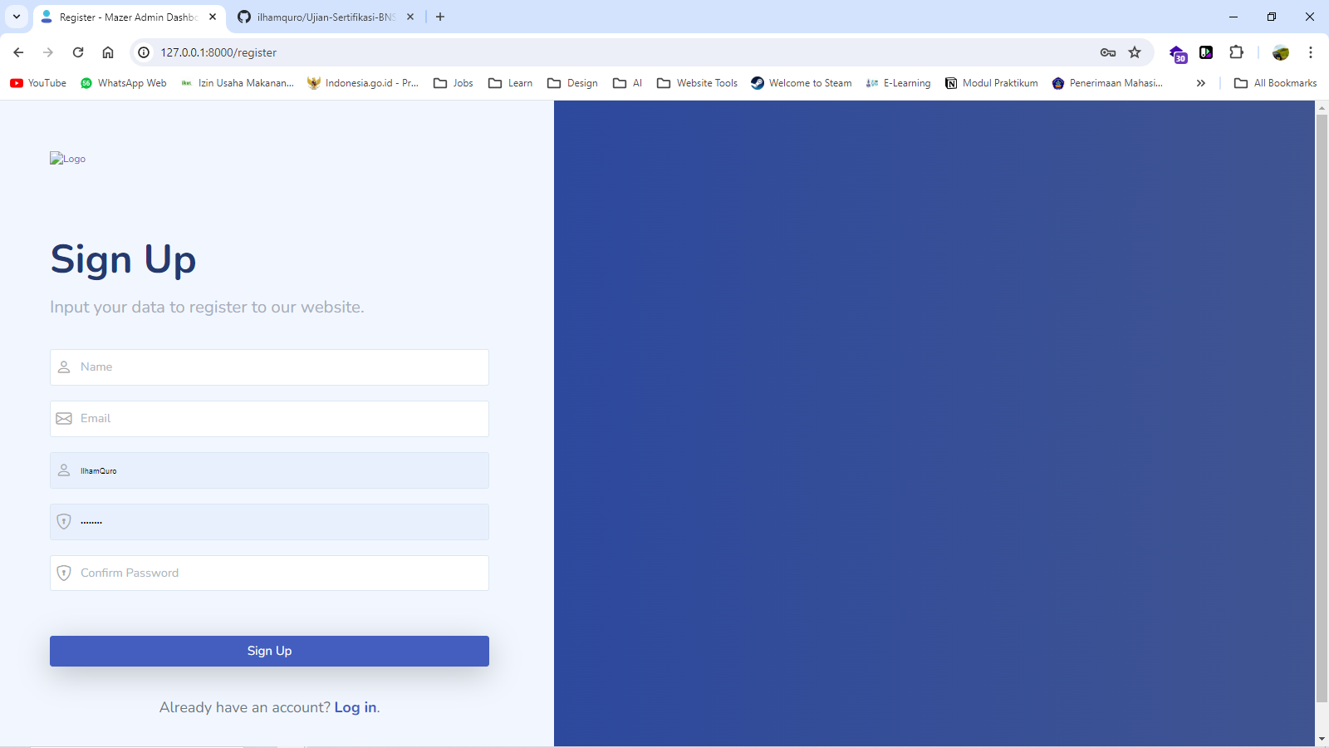Focus the Confirm Password field
1329x748 pixels.
pyautogui.click(x=269, y=573)
